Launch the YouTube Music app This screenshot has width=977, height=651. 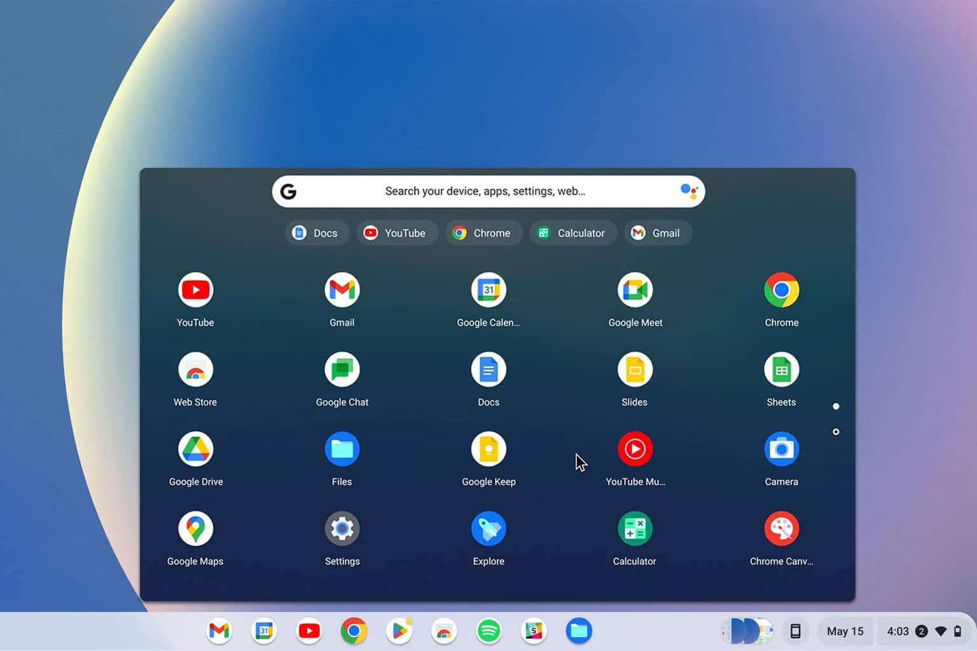[x=635, y=449]
